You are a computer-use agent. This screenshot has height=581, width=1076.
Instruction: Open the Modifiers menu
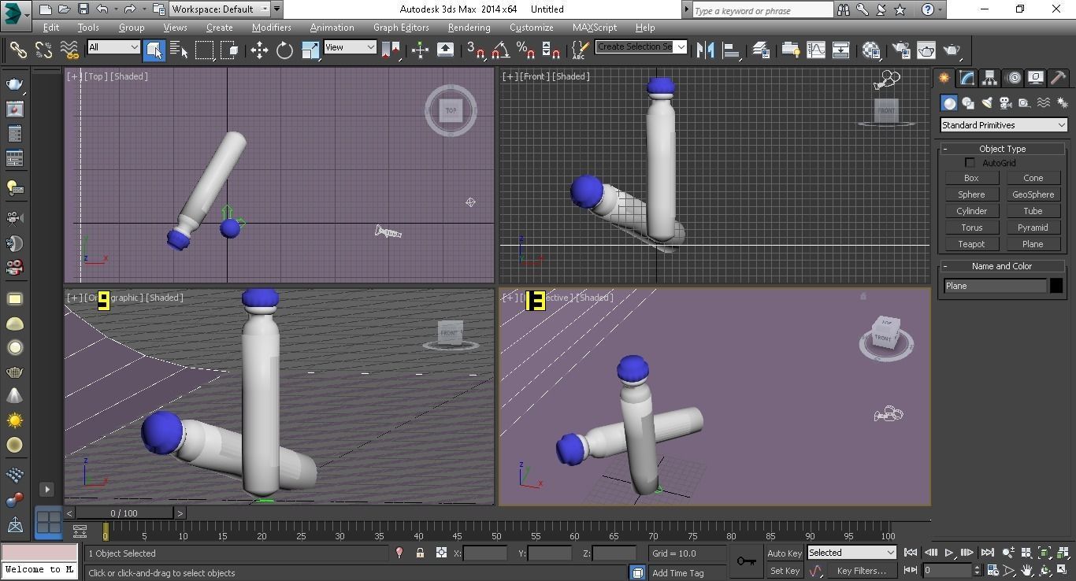pyautogui.click(x=272, y=28)
